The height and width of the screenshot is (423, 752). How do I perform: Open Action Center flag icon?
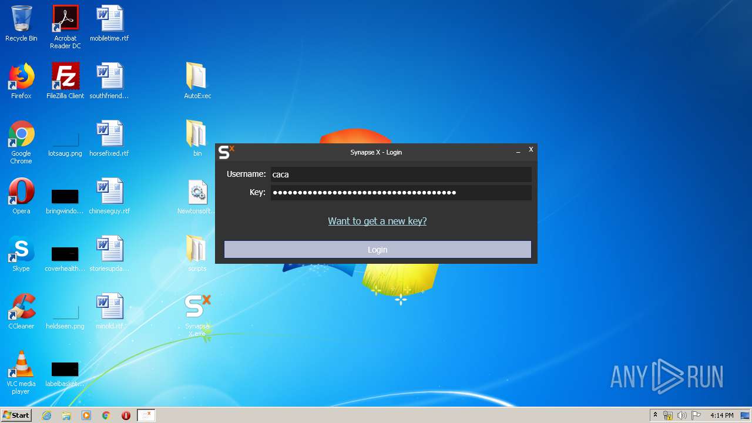(696, 415)
